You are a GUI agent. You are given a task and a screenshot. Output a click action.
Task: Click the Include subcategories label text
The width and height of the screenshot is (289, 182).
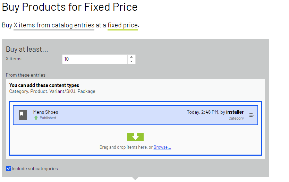(35, 169)
